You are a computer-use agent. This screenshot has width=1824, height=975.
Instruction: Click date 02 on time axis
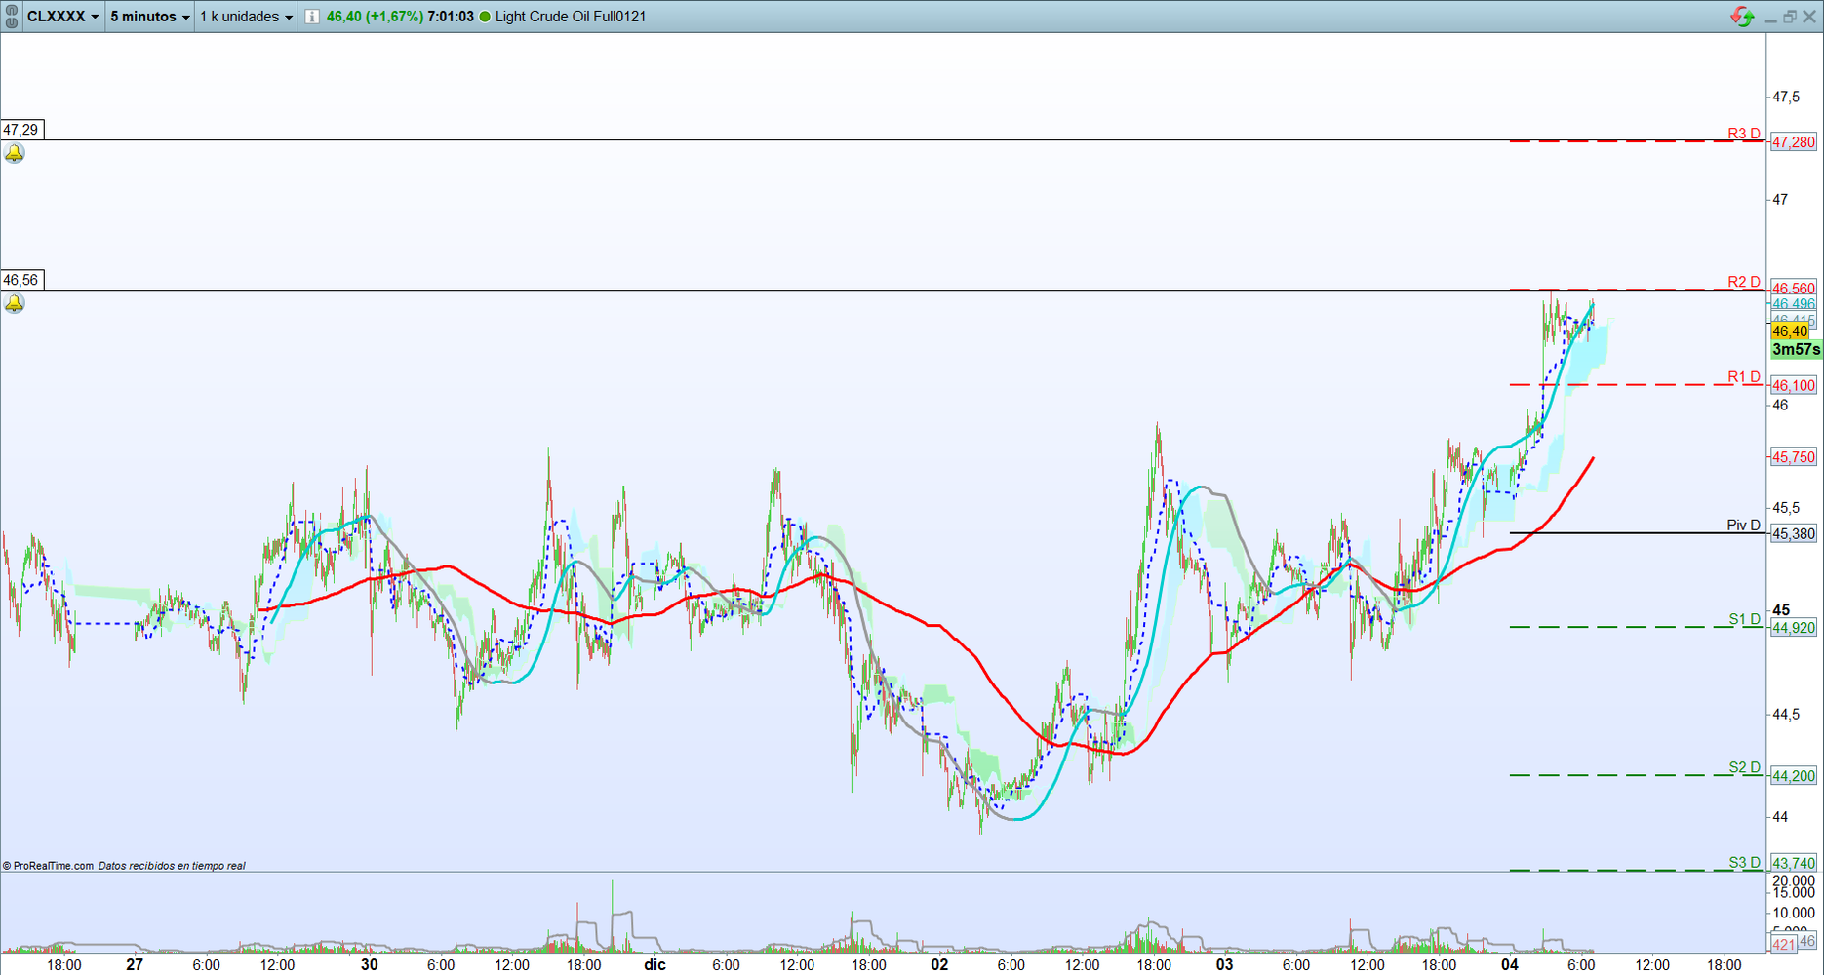pyautogui.click(x=939, y=964)
